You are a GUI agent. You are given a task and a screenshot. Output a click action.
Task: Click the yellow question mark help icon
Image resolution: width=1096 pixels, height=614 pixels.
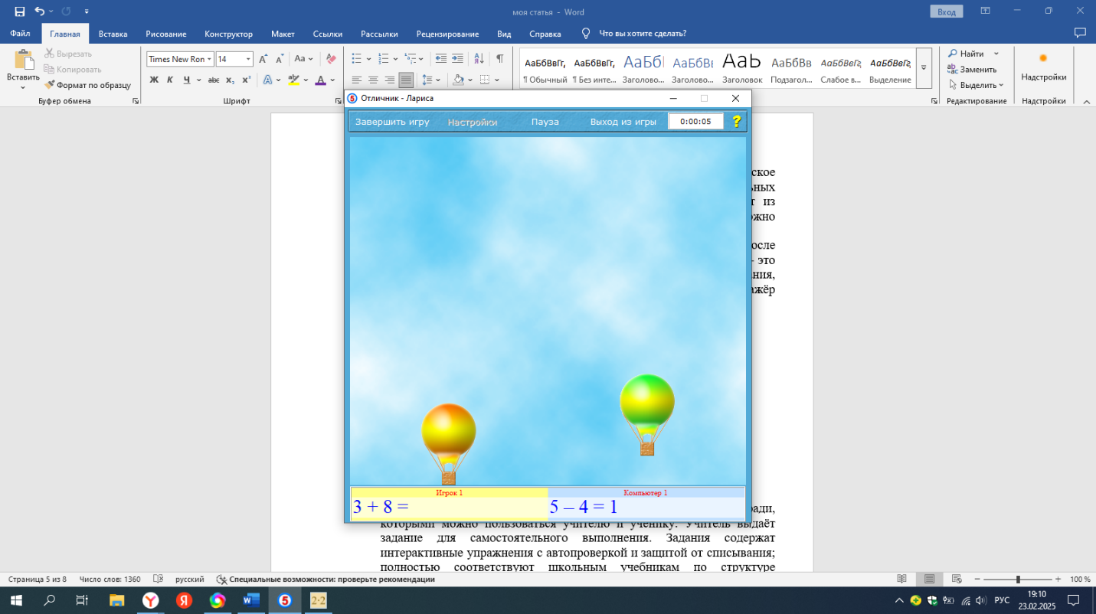[736, 121]
